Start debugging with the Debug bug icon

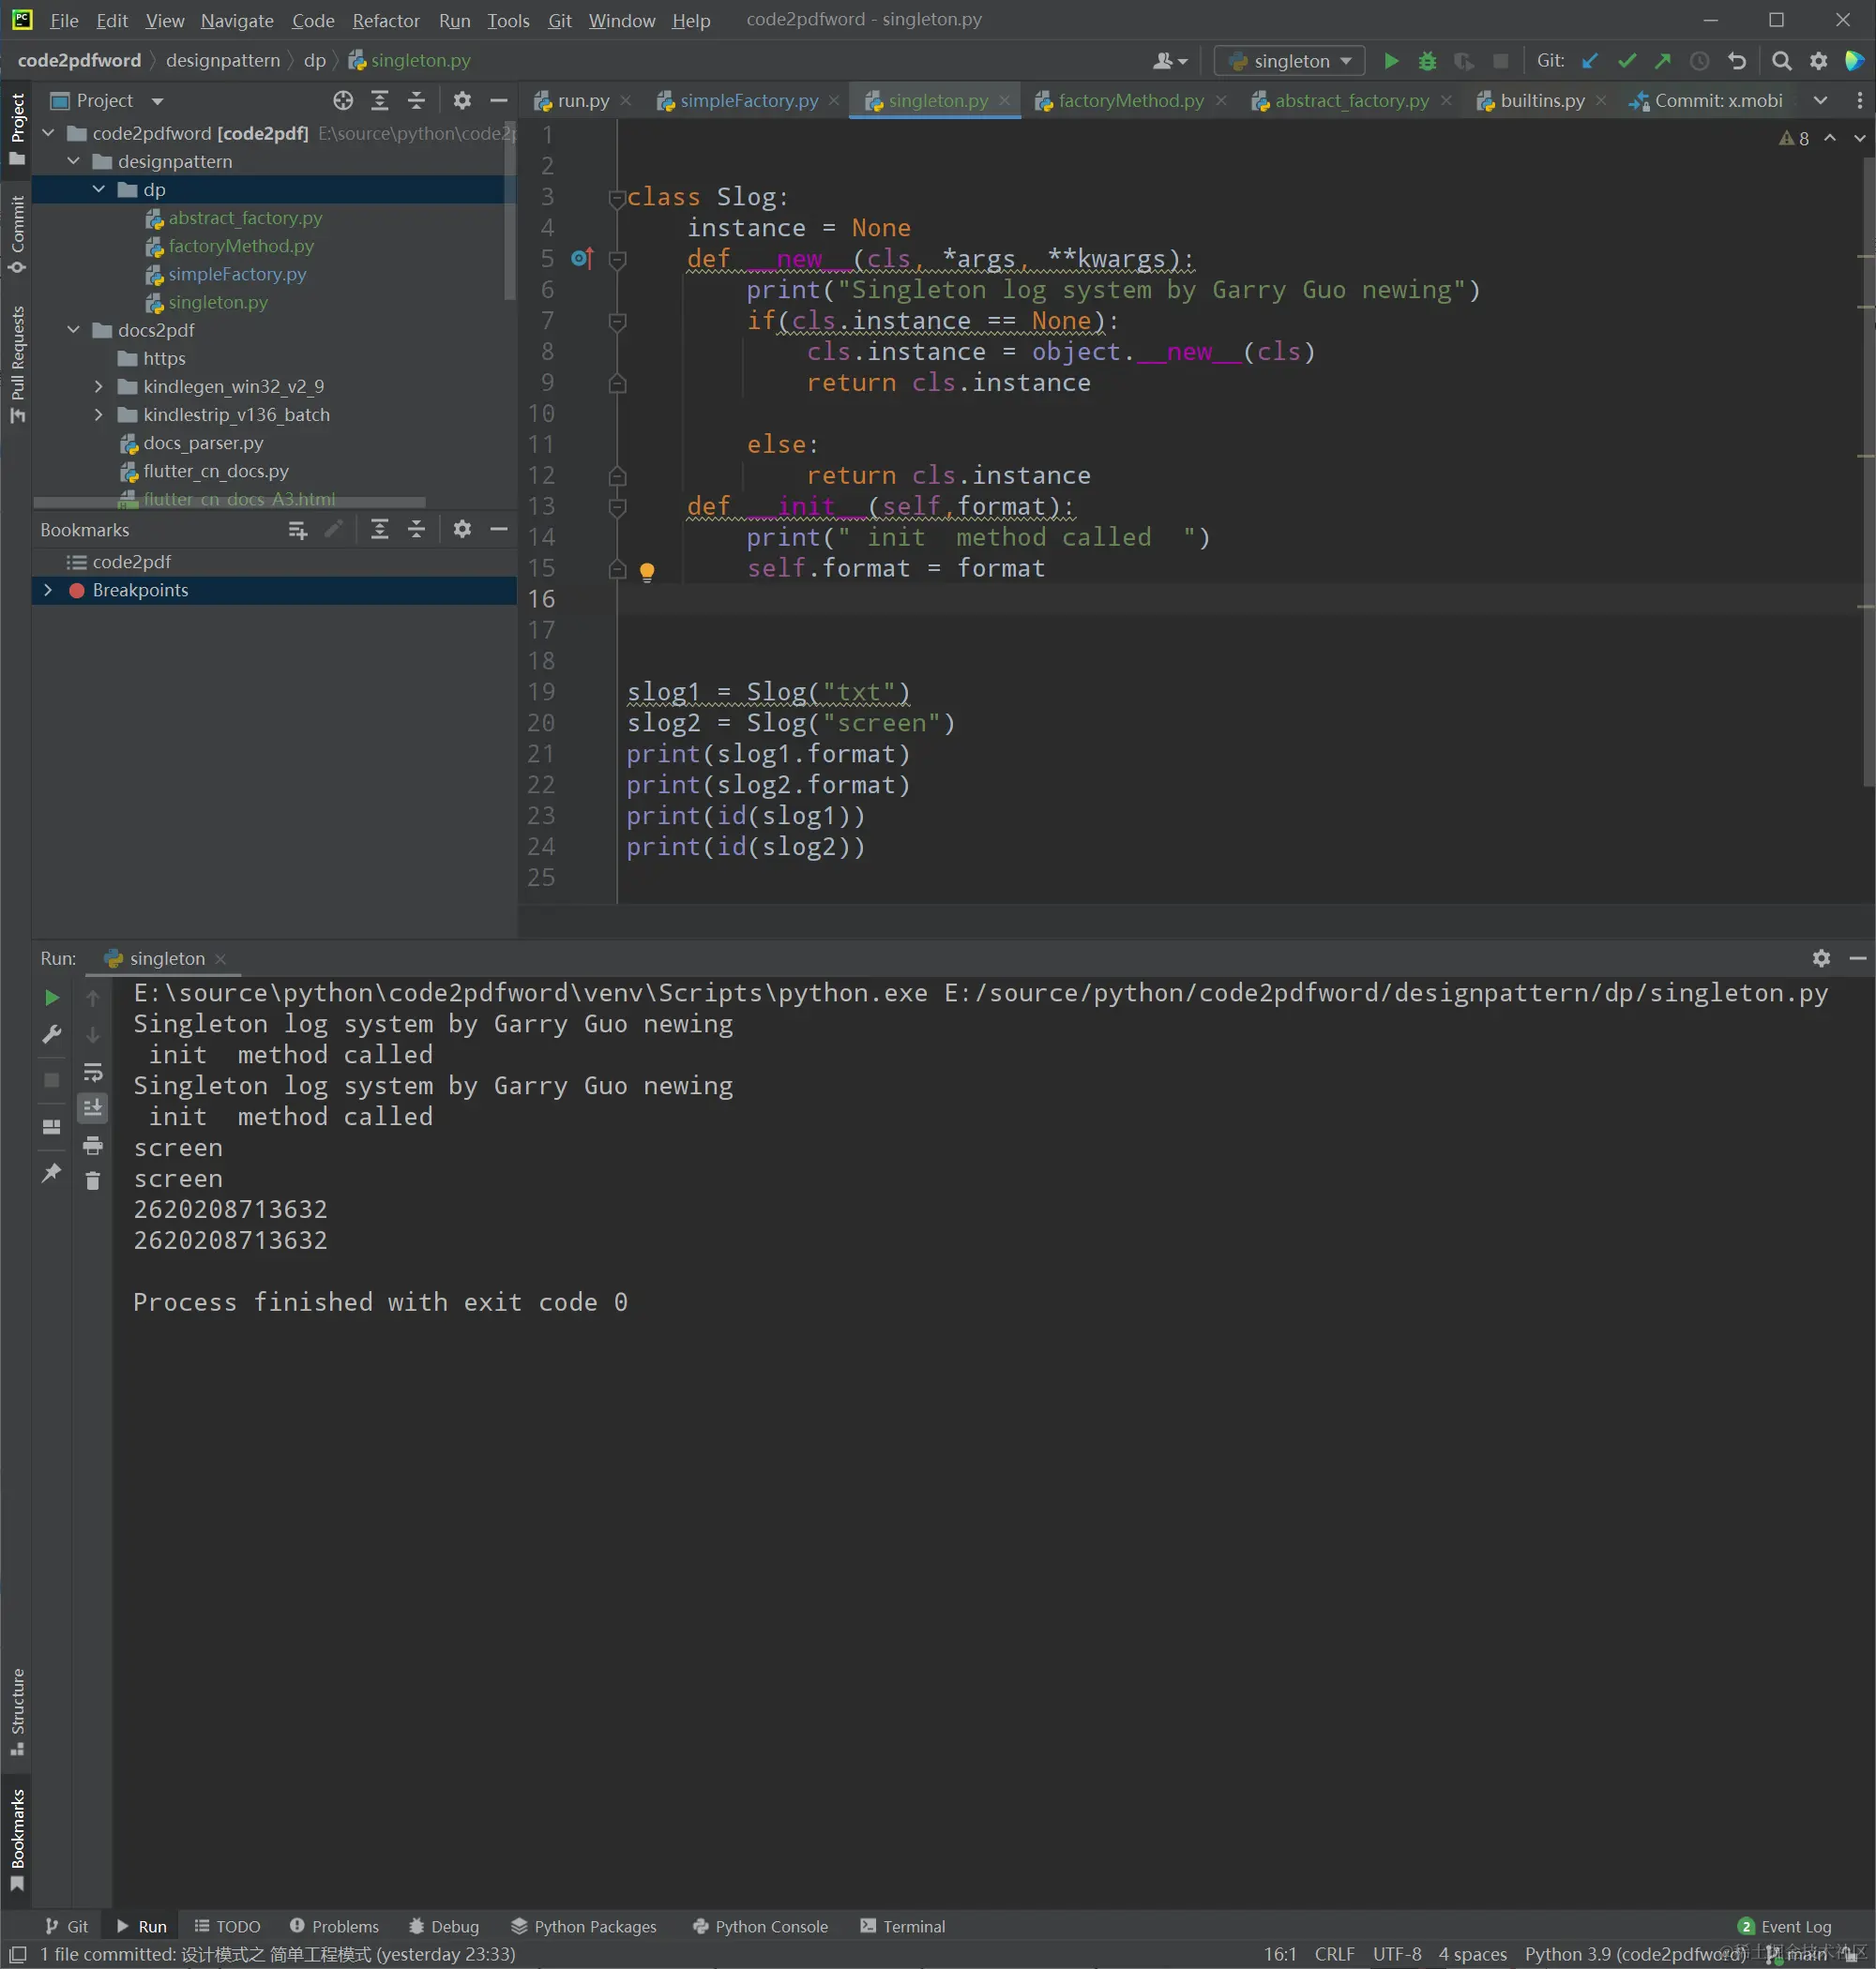tap(1427, 61)
